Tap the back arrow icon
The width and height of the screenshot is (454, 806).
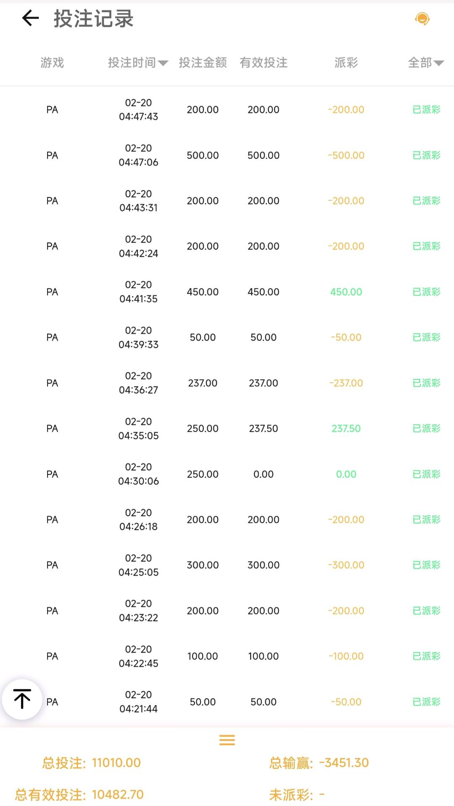pos(30,18)
